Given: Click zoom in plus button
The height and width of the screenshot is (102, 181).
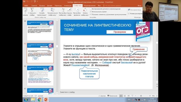Looking at the screenshot, I should 150,96.
